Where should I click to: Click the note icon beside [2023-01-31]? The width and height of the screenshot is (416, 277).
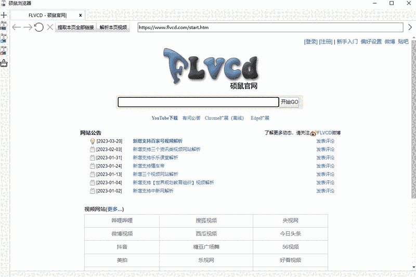[x=93, y=157]
